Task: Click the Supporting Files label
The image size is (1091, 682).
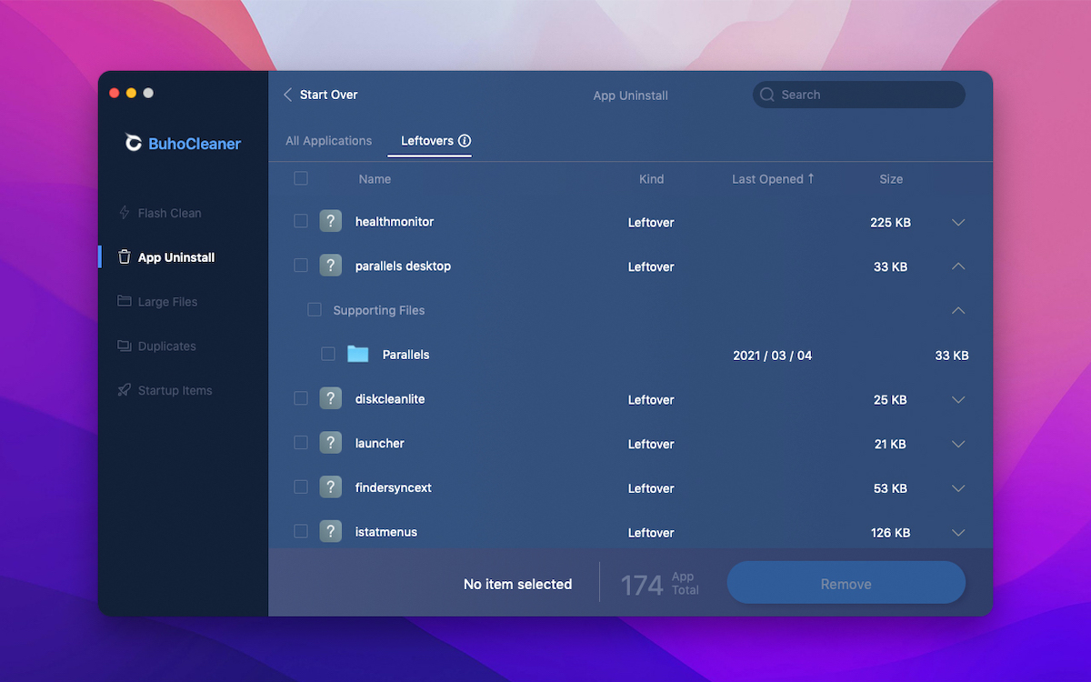Action: [379, 310]
